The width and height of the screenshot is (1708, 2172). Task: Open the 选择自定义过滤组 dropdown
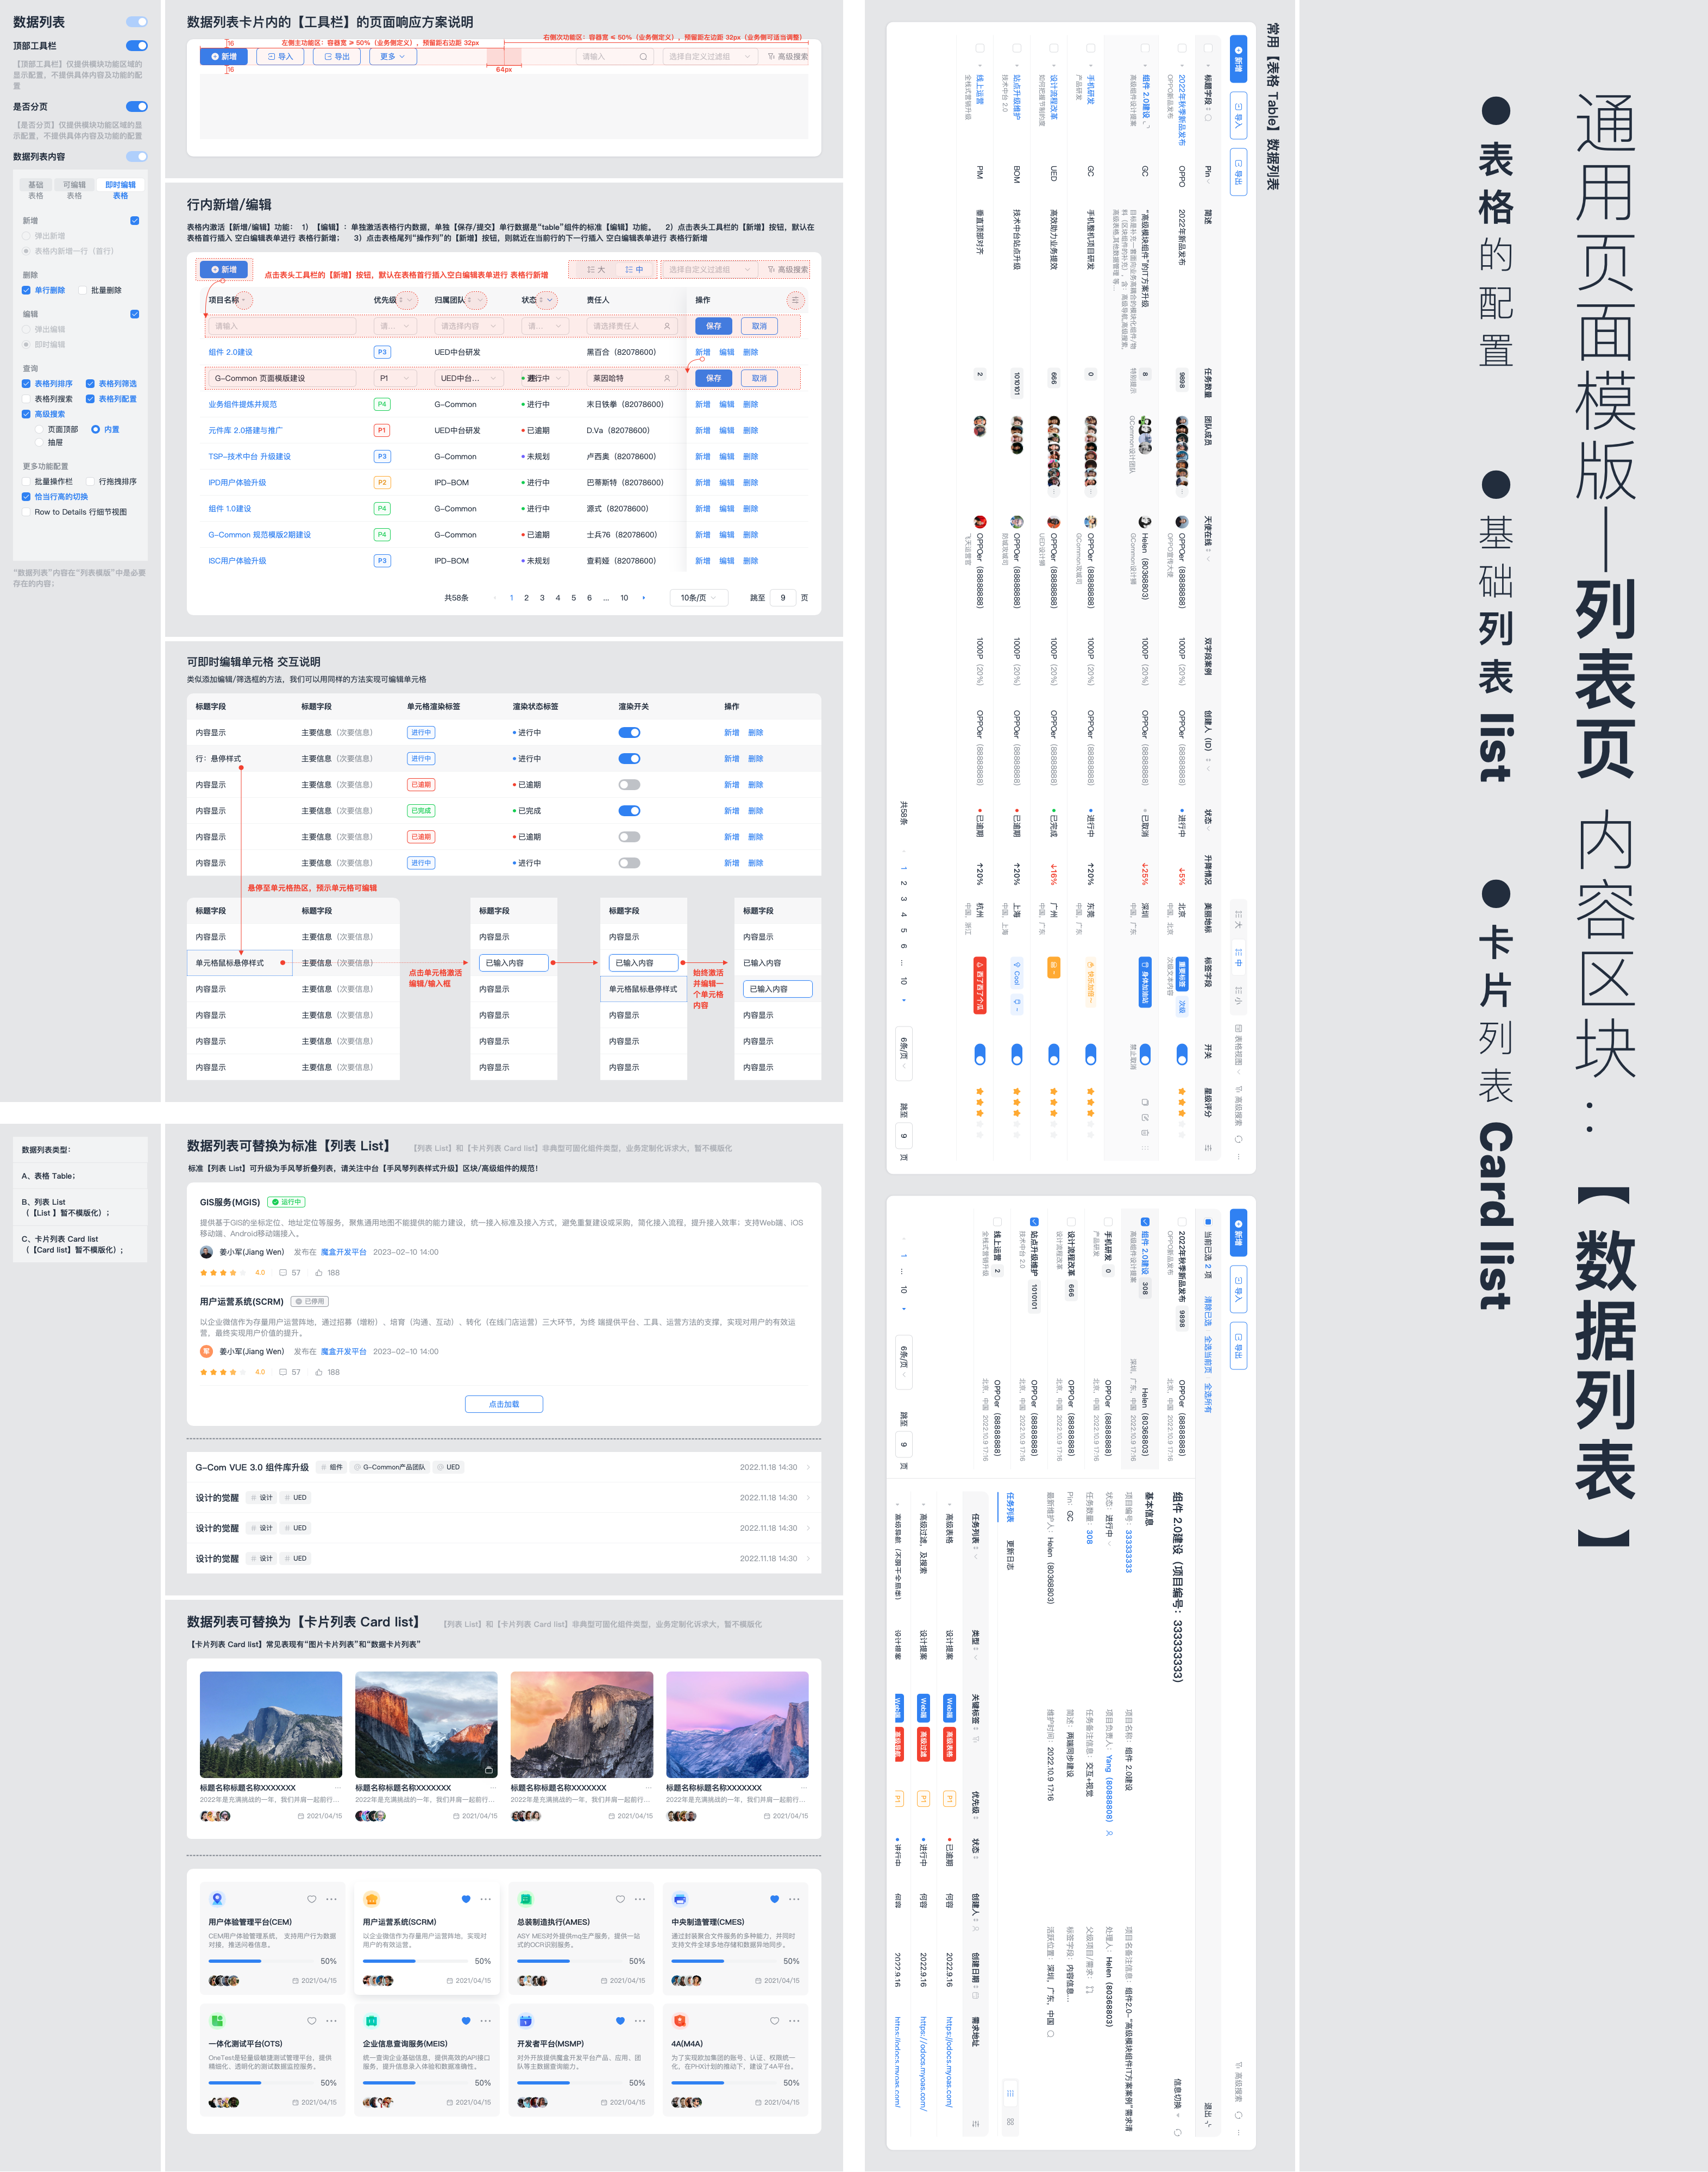coord(710,57)
